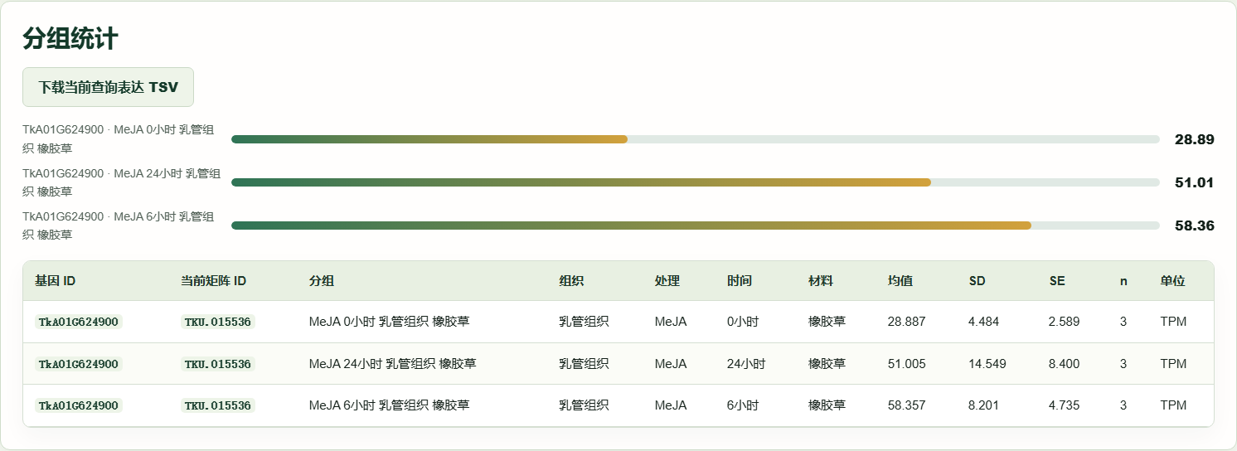Click the 当前矩阵 ID column header
1237x451 pixels.
(x=214, y=281)
